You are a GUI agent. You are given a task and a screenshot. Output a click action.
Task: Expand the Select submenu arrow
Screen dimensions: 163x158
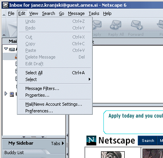point(90,79)
